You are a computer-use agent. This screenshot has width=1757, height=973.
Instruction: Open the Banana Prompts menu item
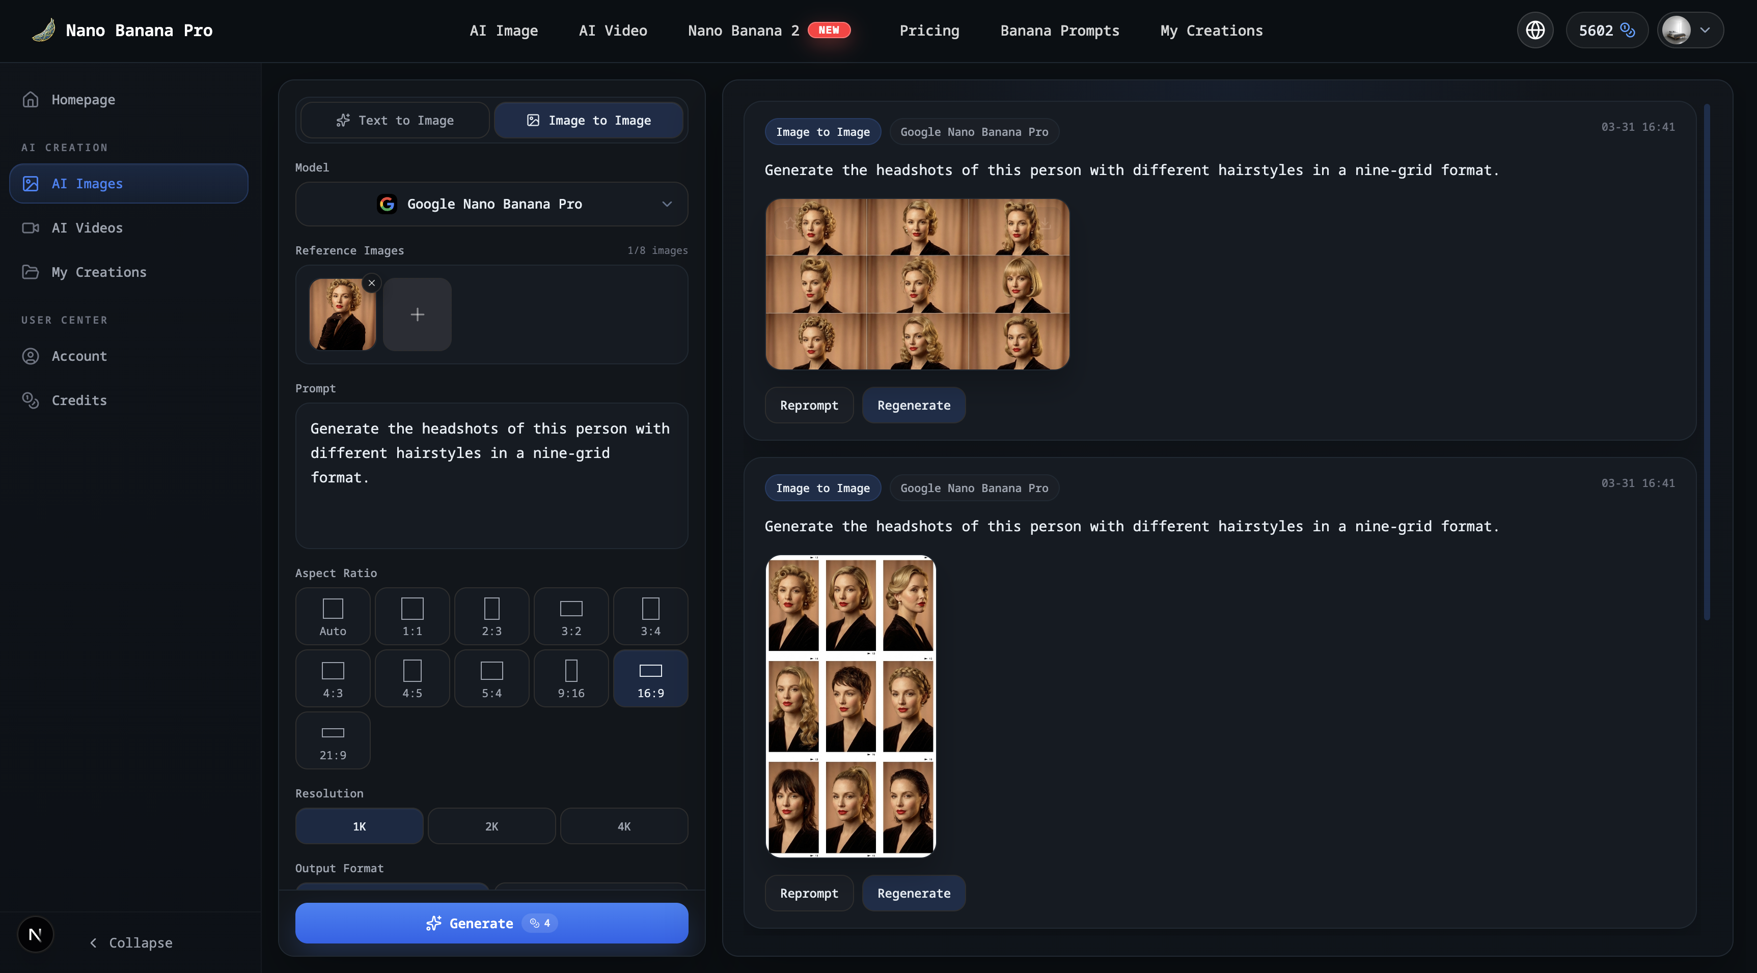(x=1059, y=30)
